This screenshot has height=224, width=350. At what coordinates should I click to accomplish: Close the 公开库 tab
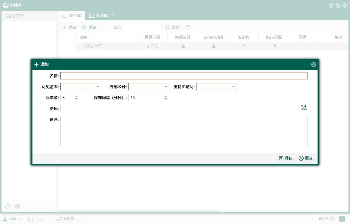(x=113, y=14)
